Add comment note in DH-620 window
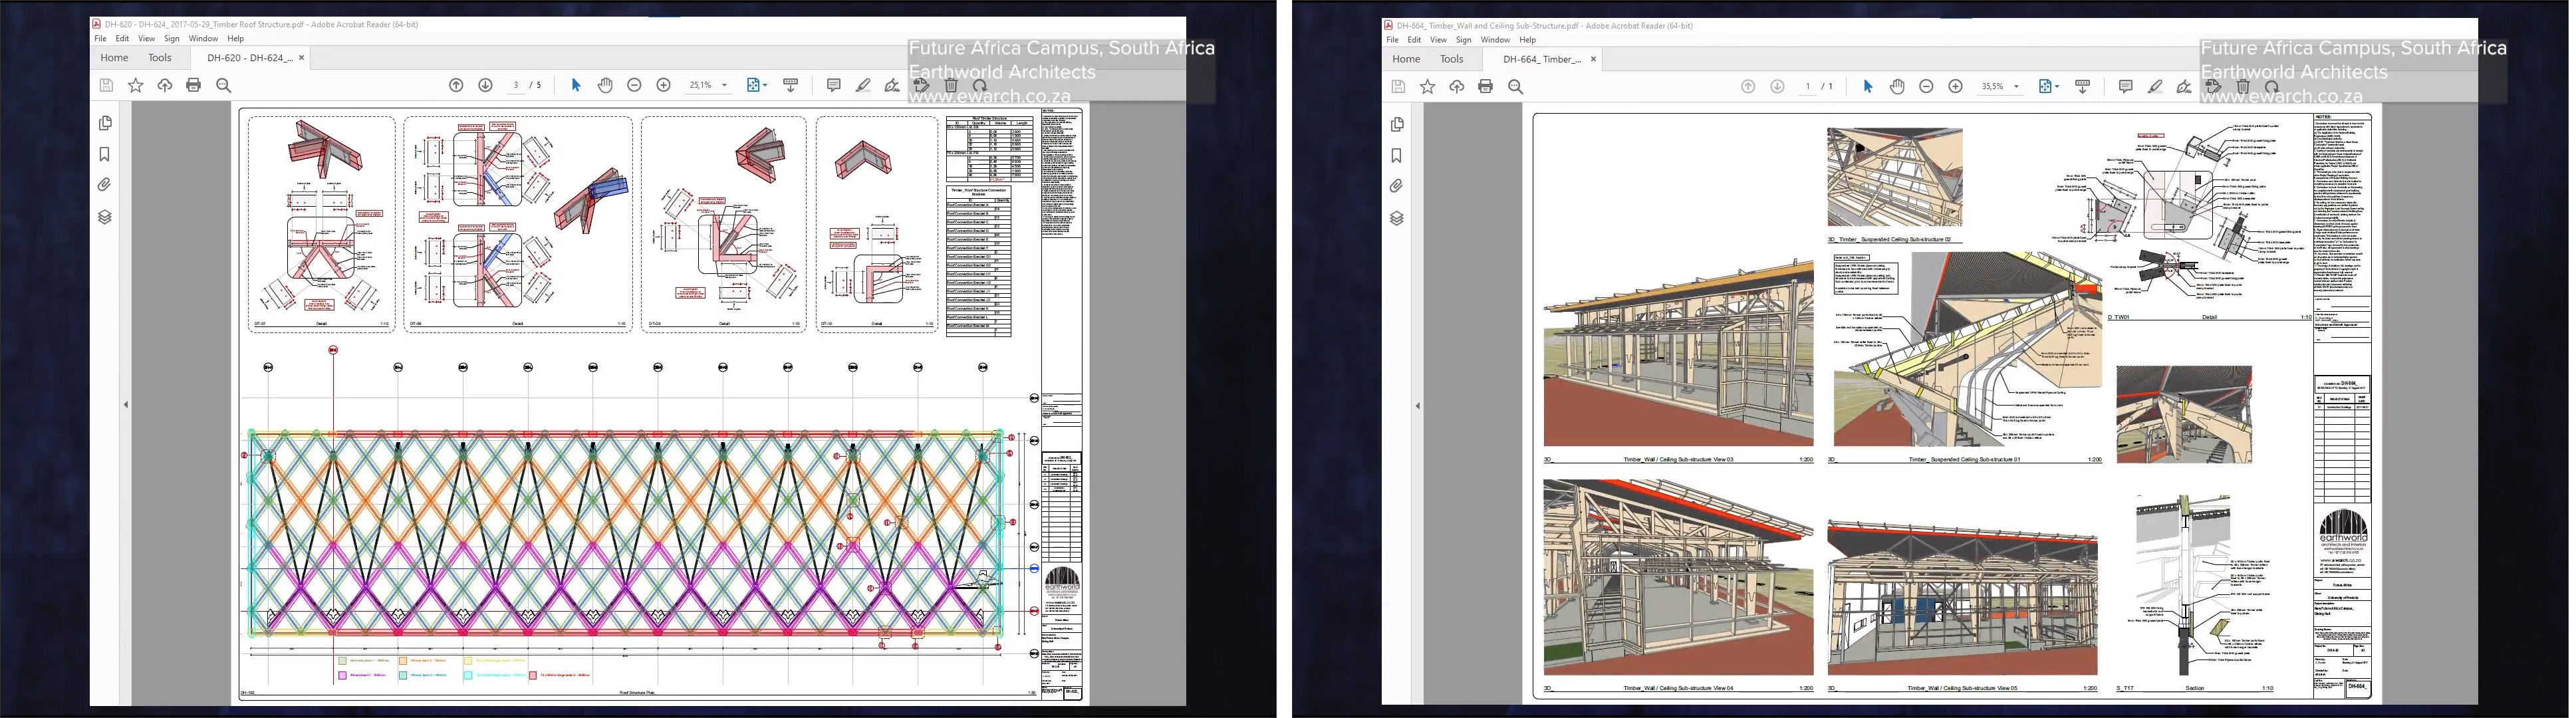 pos(833,85)
